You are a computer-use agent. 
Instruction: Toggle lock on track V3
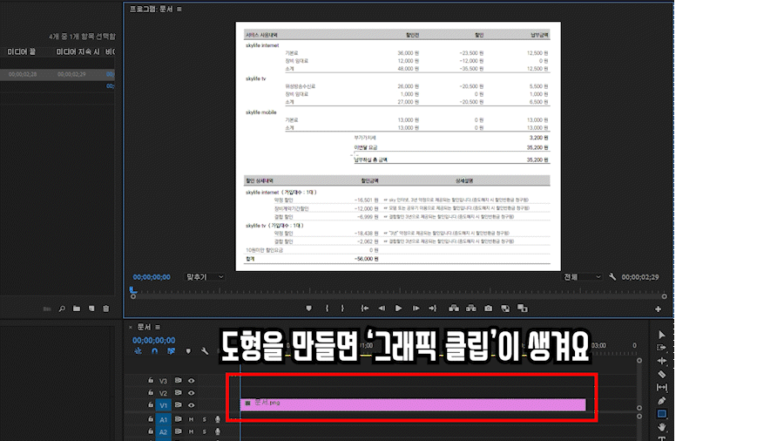(x=151, y=381)
